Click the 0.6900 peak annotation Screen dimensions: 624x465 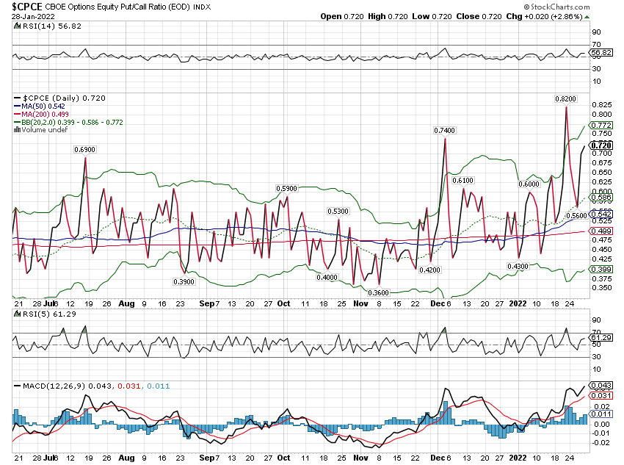tap(84, 149)
